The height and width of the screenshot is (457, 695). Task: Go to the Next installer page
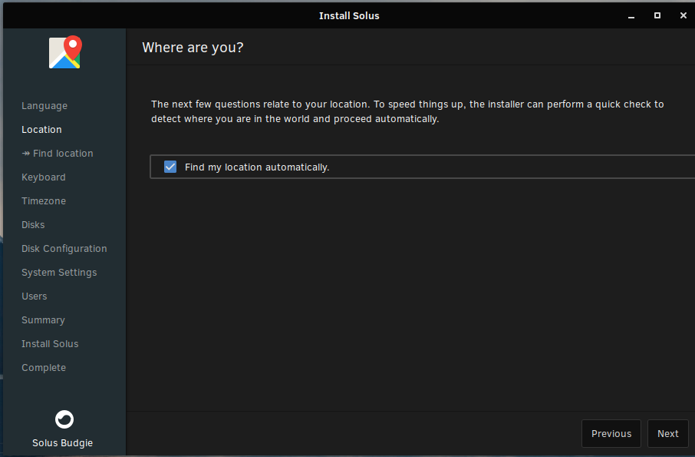(x=667, y=433)
